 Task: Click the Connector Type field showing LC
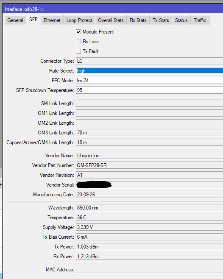[150, 61]
